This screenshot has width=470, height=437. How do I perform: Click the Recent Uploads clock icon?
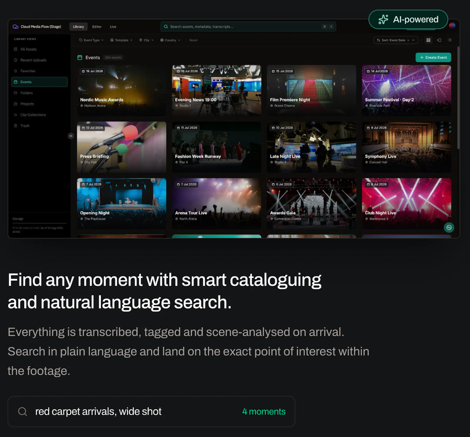pyautogui.click(x=16, y=60)
